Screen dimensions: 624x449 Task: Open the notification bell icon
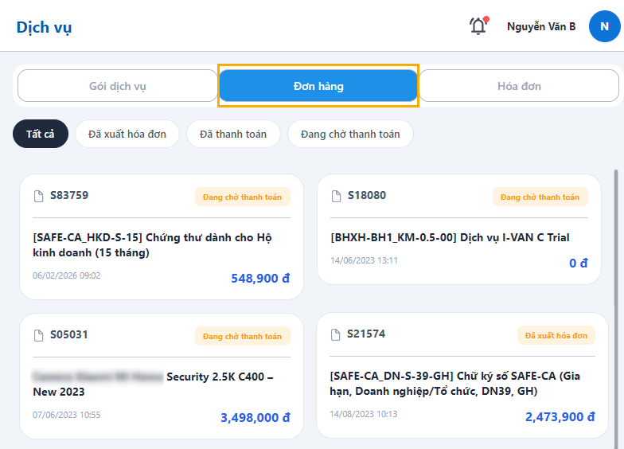(x=479, y=25)
